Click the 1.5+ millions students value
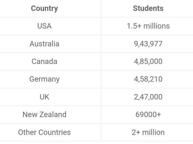 coord(148,26)
